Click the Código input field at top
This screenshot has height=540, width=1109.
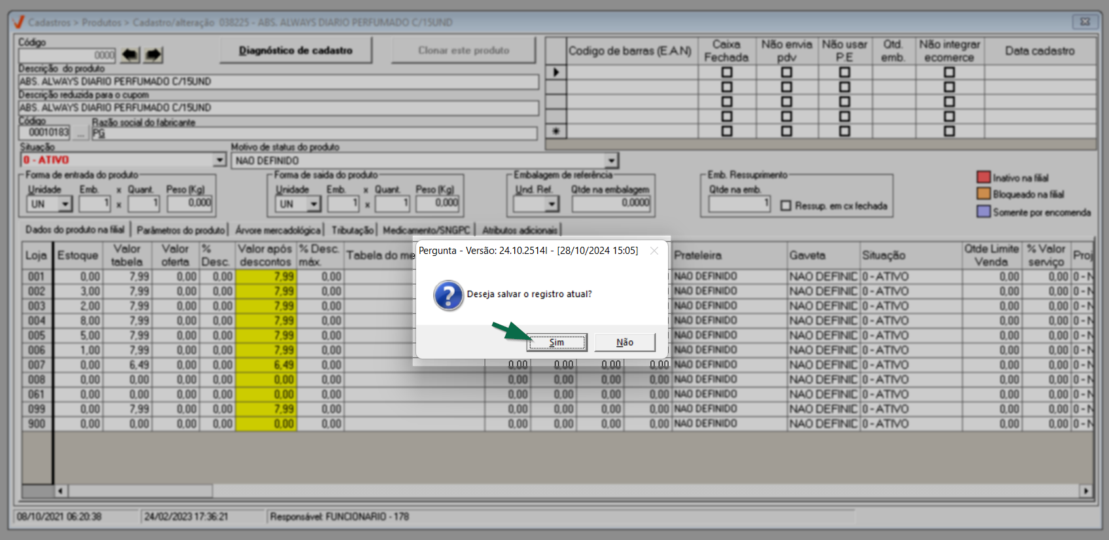click(x=67, y=56)
